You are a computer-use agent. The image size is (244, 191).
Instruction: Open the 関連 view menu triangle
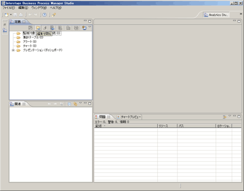pyautogui.click(x=81, y=103)
